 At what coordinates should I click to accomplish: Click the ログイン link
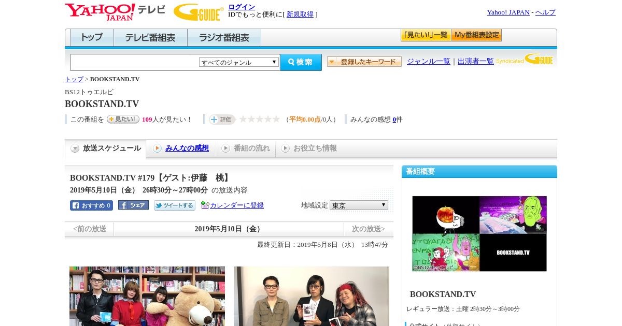point(242,7)
